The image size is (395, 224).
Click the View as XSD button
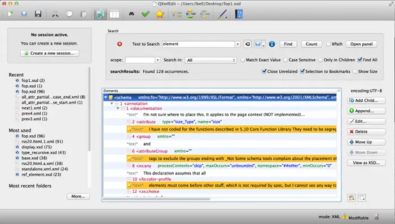point(366,162)
